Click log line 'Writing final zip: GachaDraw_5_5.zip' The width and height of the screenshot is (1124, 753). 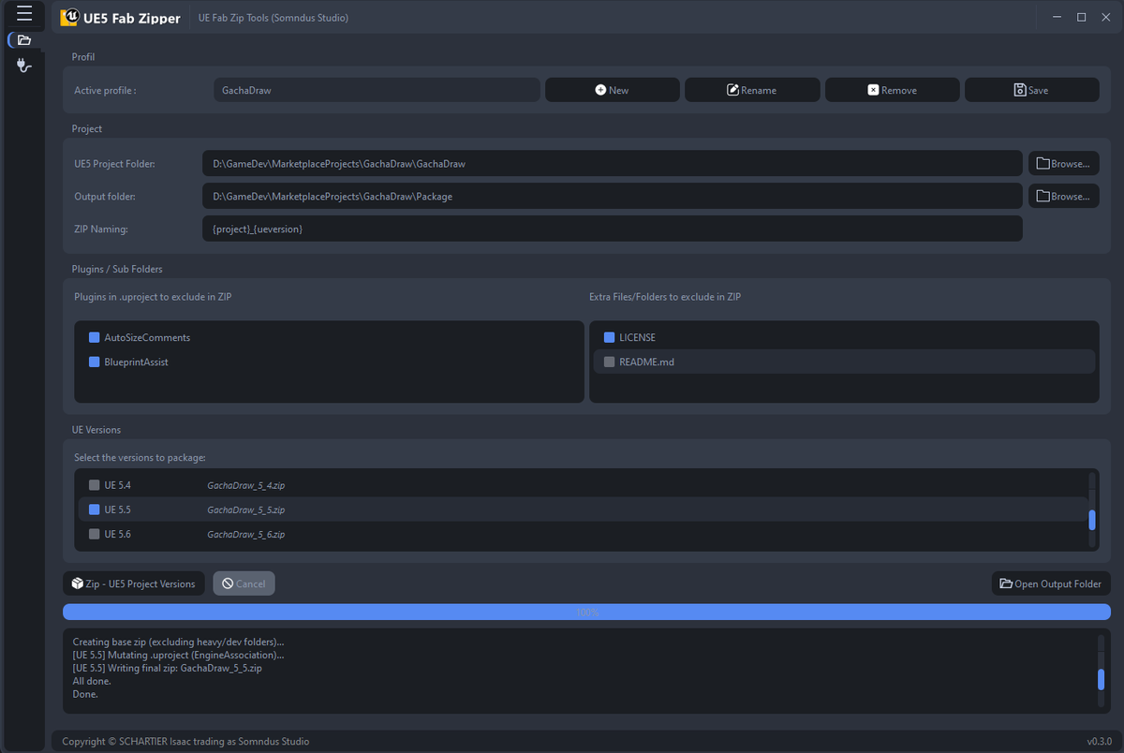click(x=167, y=668)
